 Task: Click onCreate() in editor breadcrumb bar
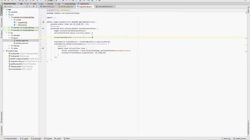[x=65, y=10]
